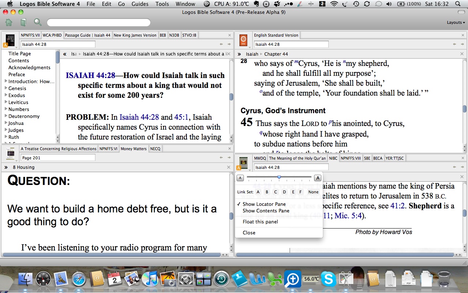
Task: Click the Money Matters panel book icon
Action: [x=11, y=153]
